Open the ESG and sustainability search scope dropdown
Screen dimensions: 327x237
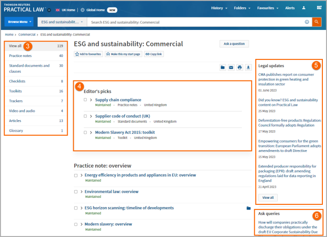coord(62,22)
